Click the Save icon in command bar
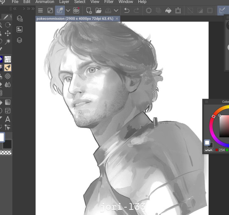This screenshot has height=215, width=229. click(x=108, y=11)
